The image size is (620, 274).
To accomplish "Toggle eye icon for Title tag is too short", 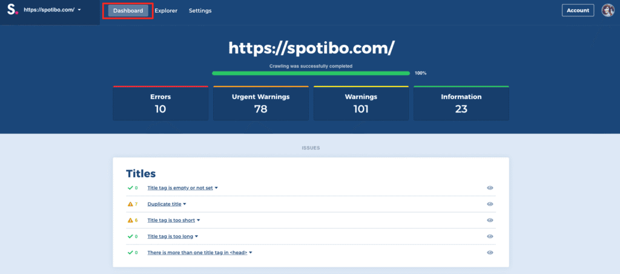I will coord(490,220).
